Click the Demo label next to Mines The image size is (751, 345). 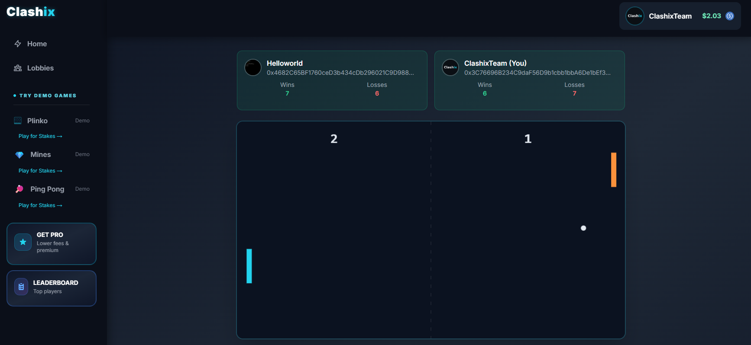pos(82,154)
